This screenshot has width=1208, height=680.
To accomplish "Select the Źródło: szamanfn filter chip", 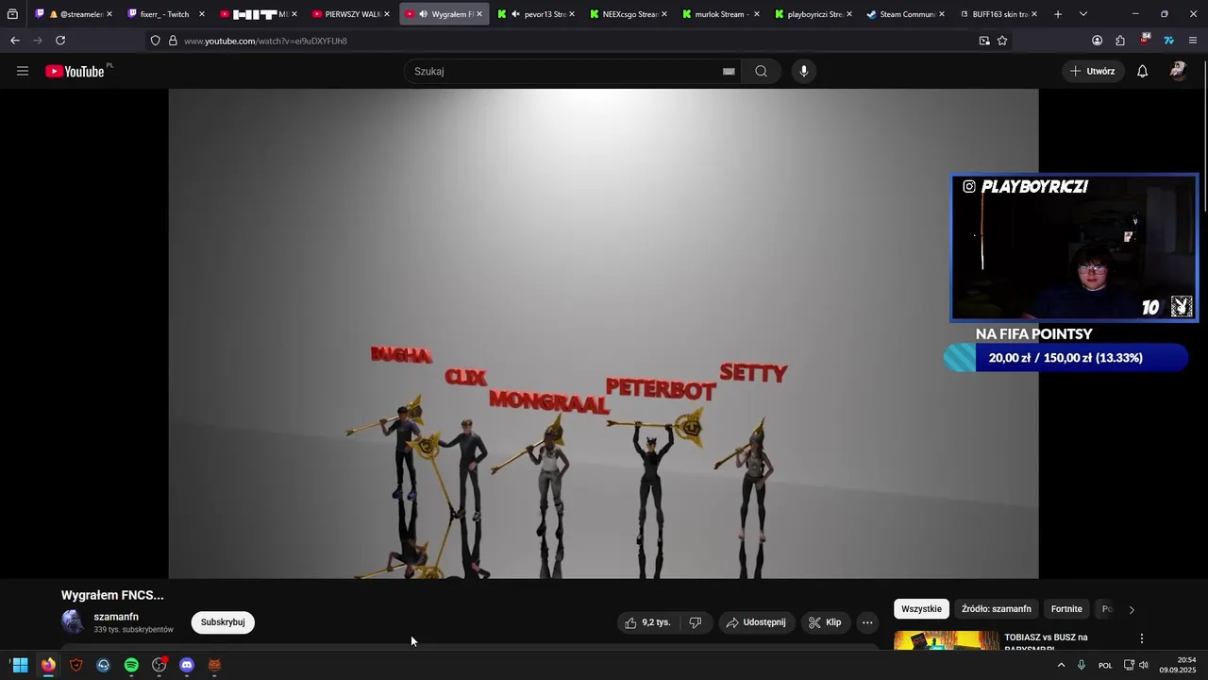I will (x=997, y=609).
